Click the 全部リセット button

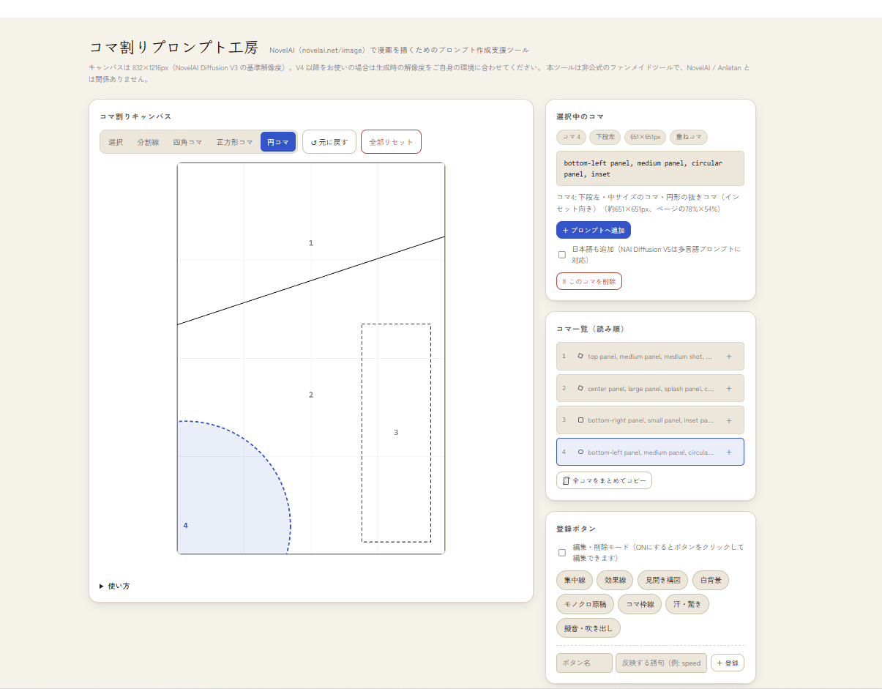391,142
